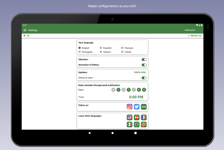Tap the Brazilian flag language app icon
Screen dimensions: 224x150
(x=137, y=124)
